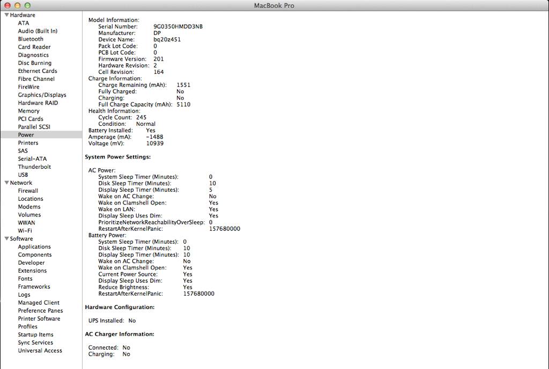Image resolution: width=549 pixels, height=369 pixels.
Task: Show Graphics/Displays information
Action: [x=42, y=95]
